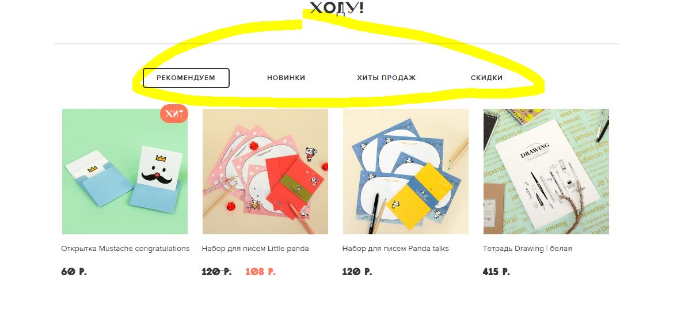Click the orange ХИТ badge

pyautogui.click(x=174, y=114)
